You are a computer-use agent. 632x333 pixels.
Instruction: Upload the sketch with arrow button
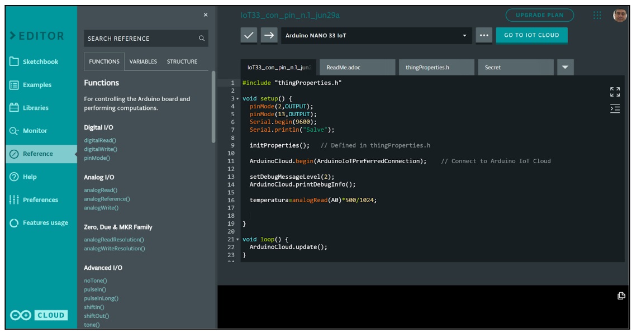pos(269,35)
